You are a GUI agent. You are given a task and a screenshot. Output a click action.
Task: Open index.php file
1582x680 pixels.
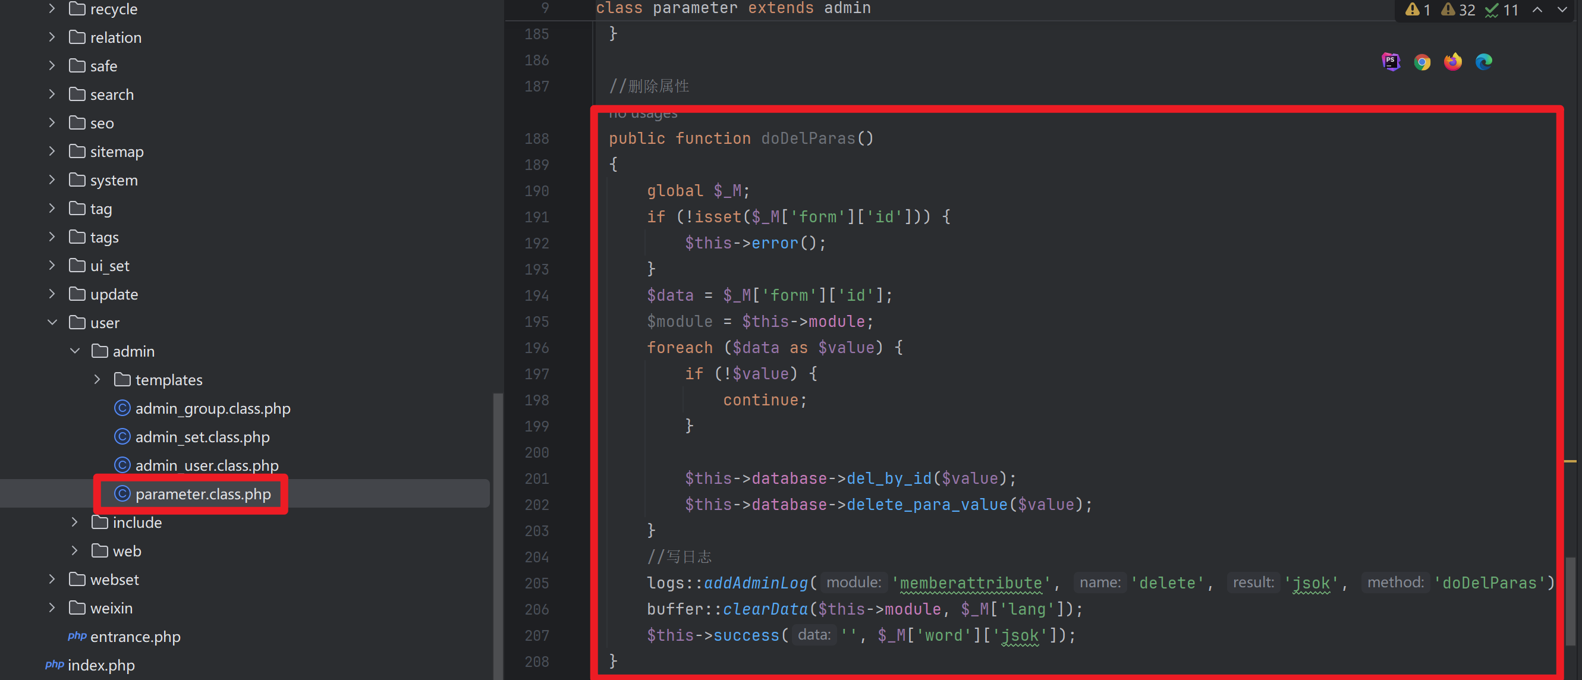click(x=100, y=665)
